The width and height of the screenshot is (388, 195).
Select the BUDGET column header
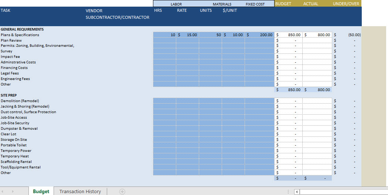point(283,4)
